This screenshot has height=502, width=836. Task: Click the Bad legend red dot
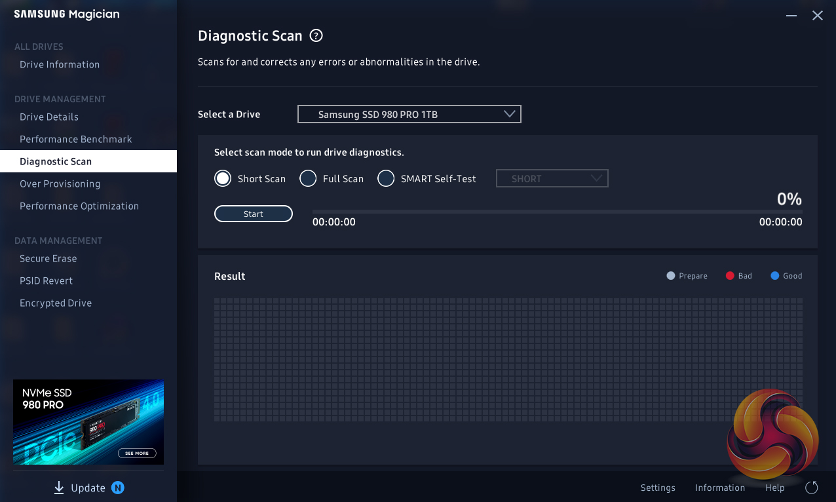730,276
